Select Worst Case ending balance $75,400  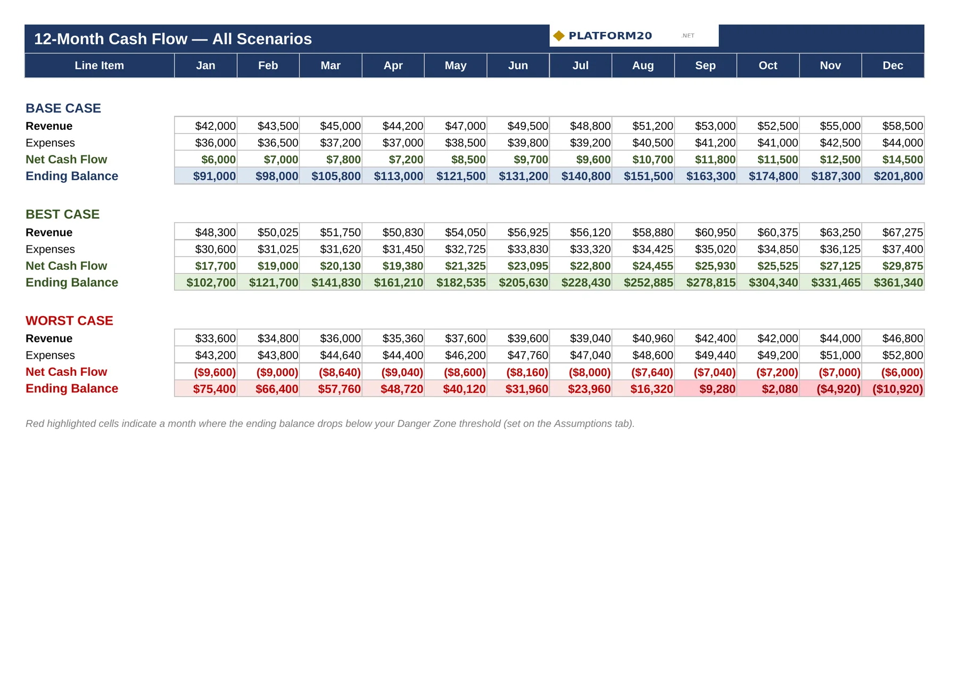(206, 389)
